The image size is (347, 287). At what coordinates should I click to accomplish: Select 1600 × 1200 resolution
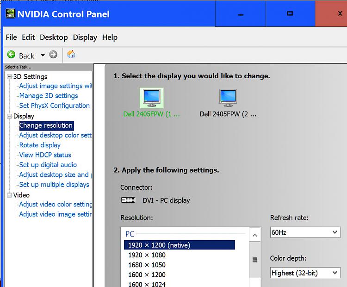point(147,275)
